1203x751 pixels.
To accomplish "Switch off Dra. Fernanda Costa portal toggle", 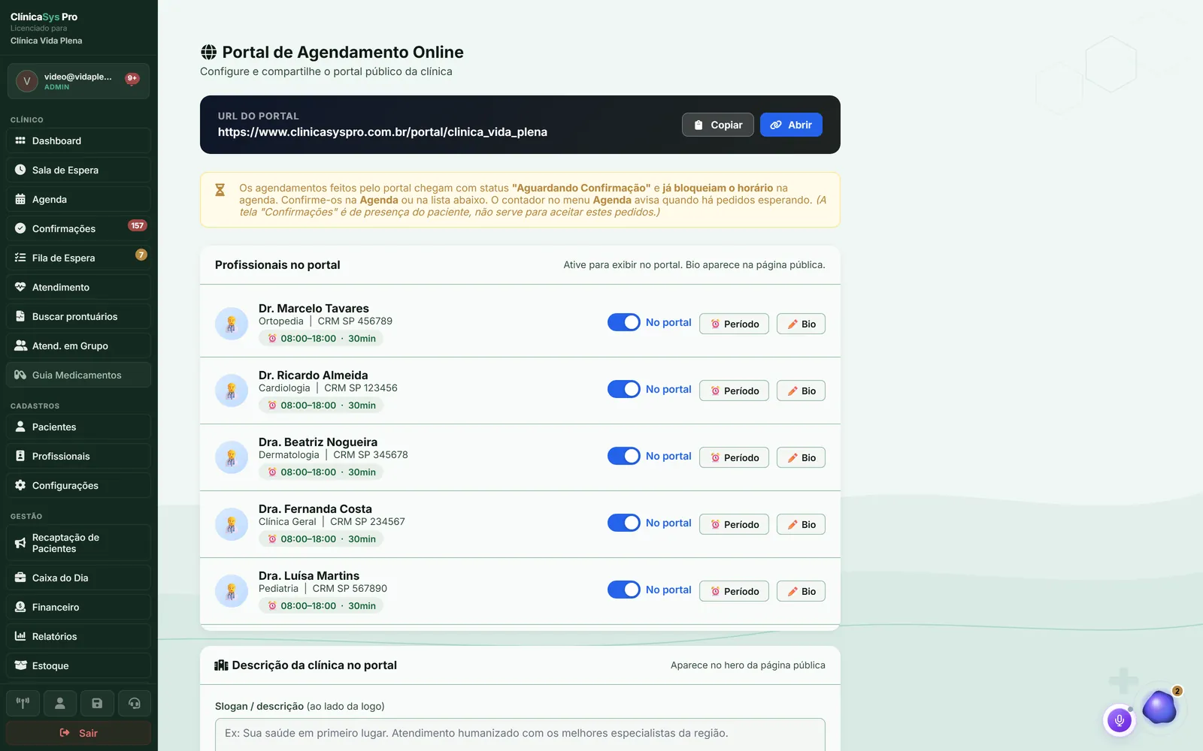I will (x=624, y=523).
